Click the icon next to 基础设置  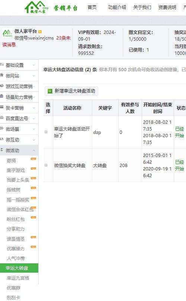(x=2, y=65)
